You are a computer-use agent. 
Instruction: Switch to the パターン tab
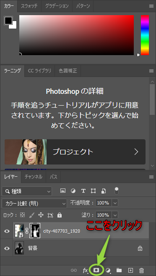tap(83, 6)
